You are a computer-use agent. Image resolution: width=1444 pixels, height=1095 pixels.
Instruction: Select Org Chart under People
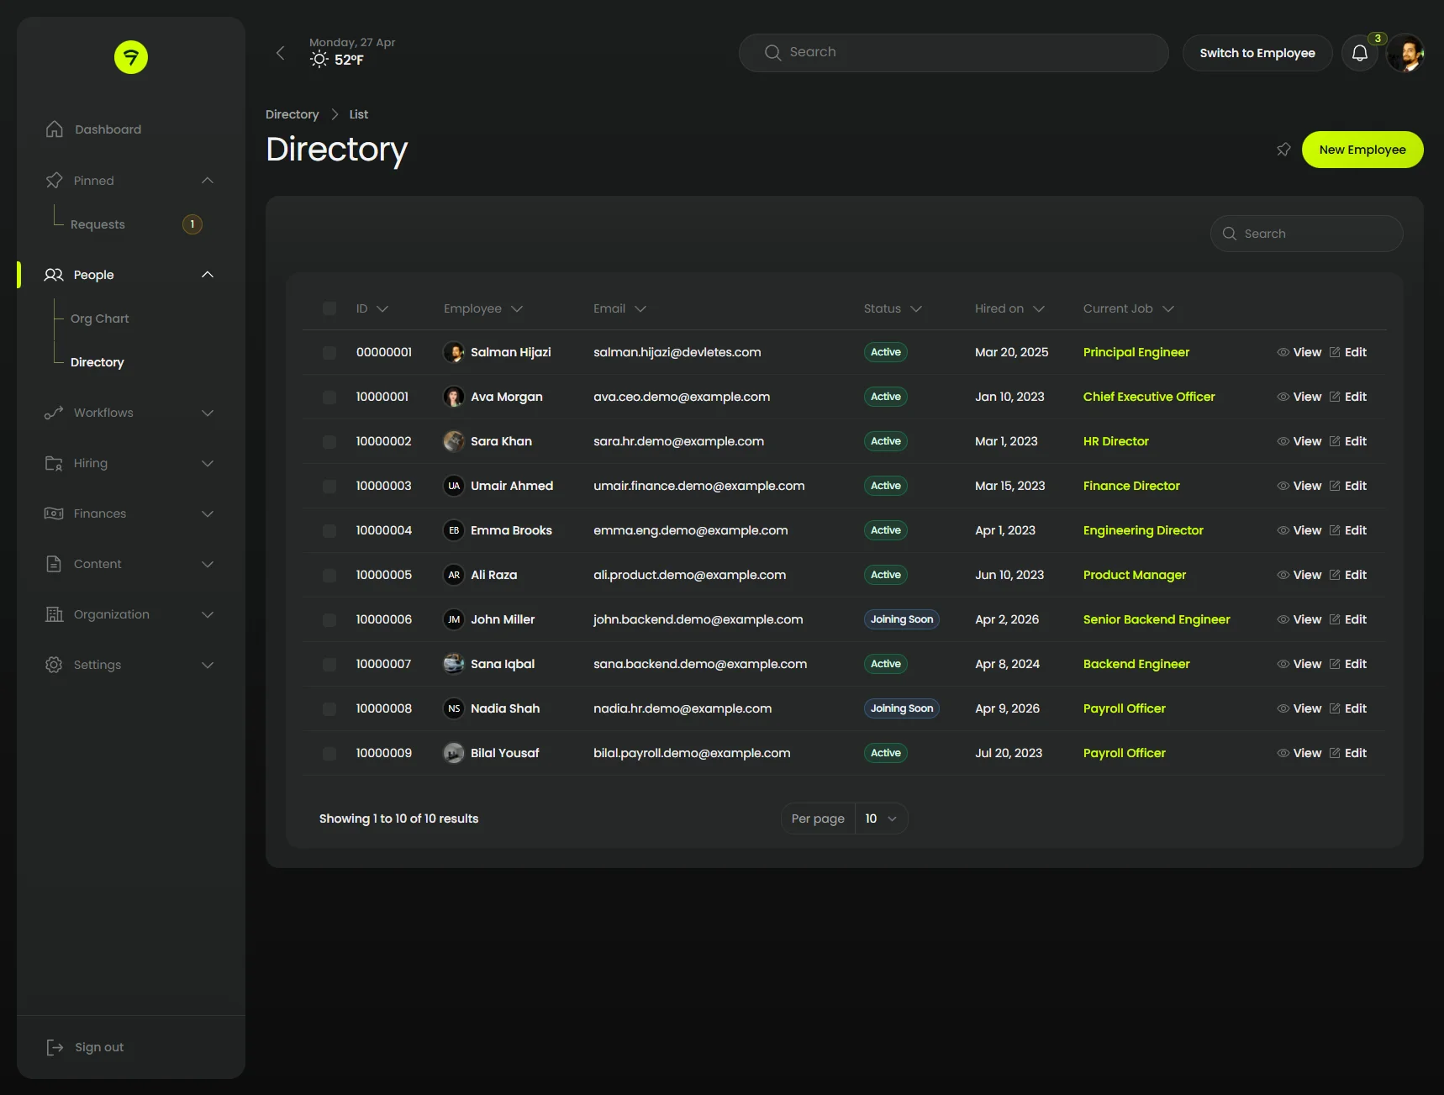click(x=99, y=318)
